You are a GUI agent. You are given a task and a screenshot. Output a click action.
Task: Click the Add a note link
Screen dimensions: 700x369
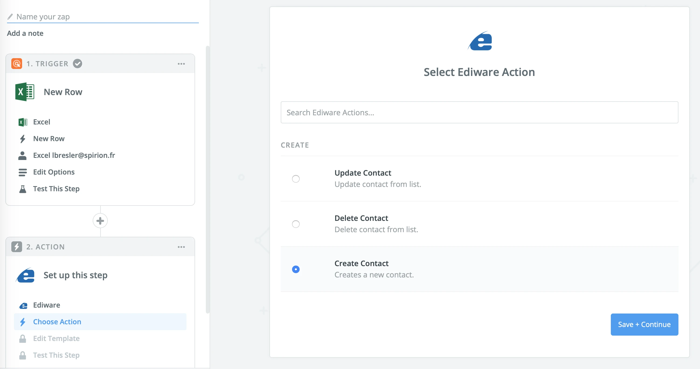click(25, 33)
